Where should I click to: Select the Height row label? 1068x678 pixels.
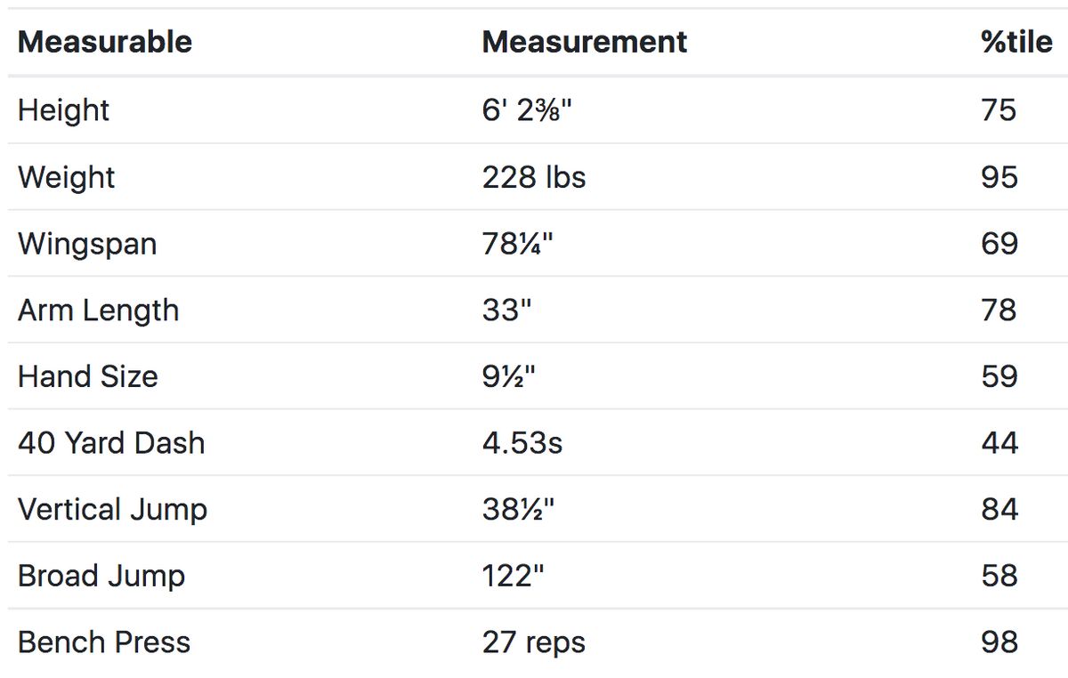[63, 110]
